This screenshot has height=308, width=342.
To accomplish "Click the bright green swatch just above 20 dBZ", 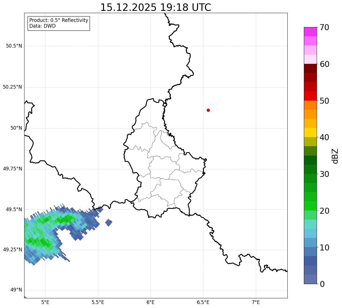I will 310,206.
